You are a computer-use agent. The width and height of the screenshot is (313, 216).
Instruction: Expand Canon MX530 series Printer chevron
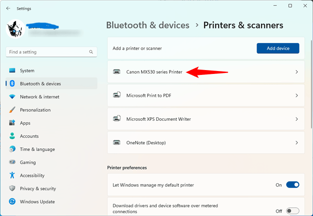pos(297,72)
